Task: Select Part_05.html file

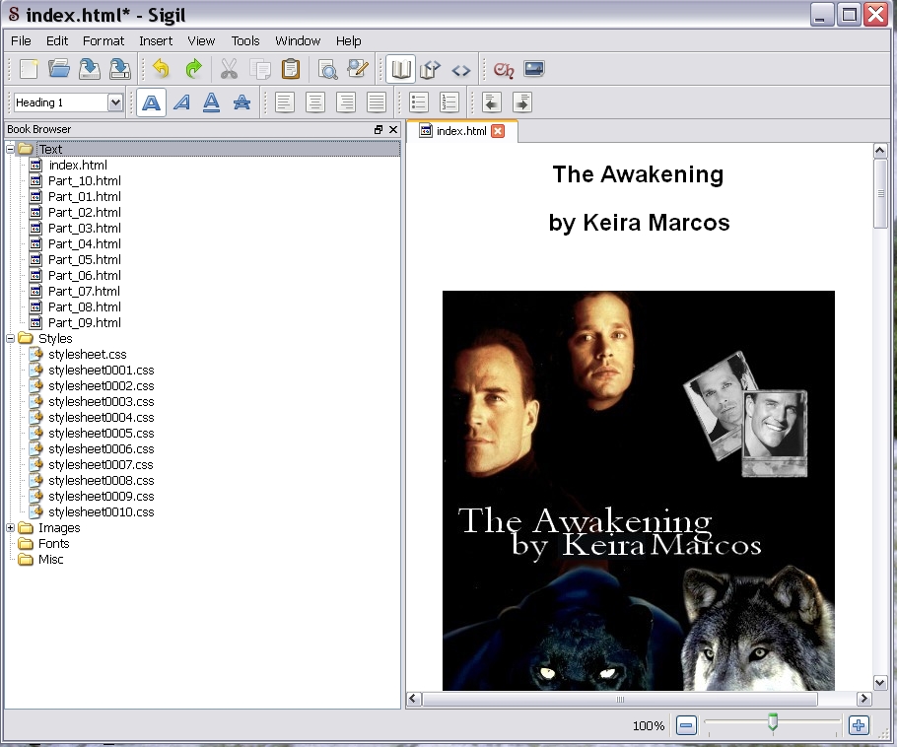Action: [x=85, y=260]
